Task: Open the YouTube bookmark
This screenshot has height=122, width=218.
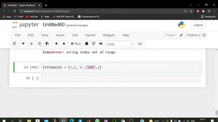Action: point(32,17)
